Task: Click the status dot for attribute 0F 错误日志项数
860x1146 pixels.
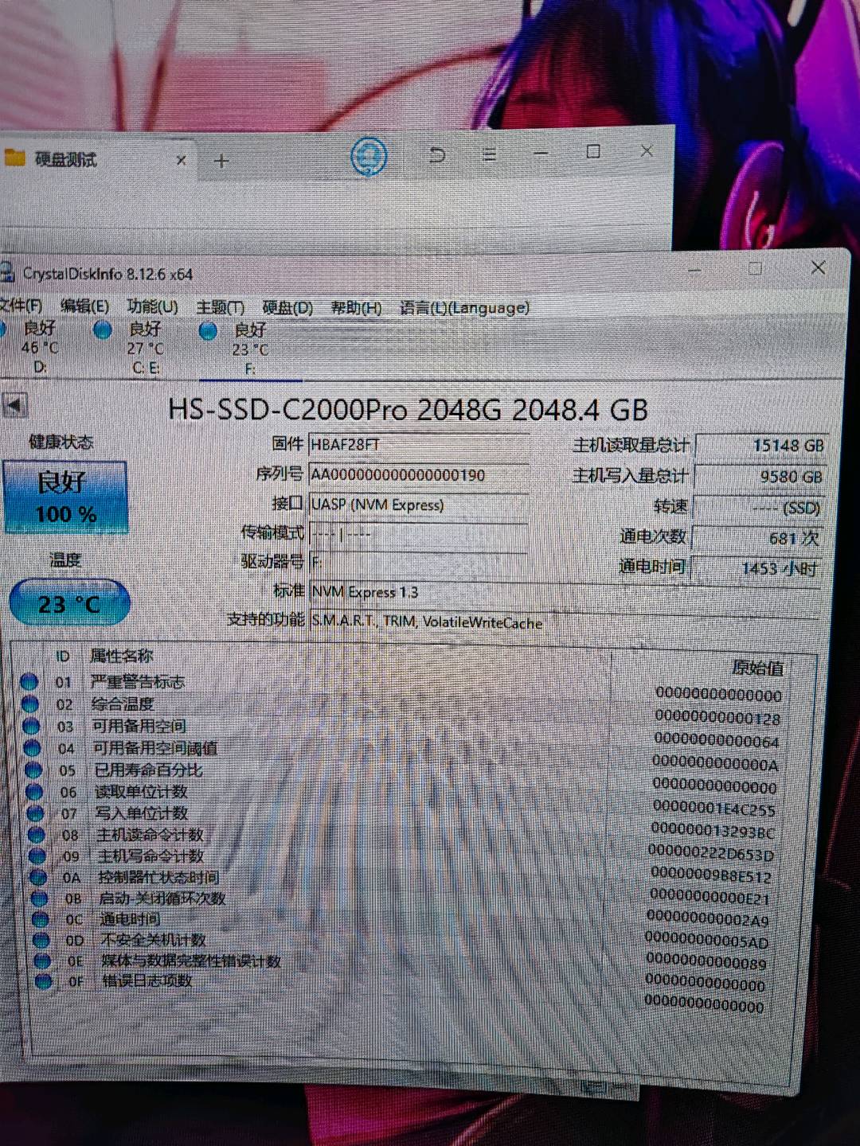Action: click(x=45, y=981)
